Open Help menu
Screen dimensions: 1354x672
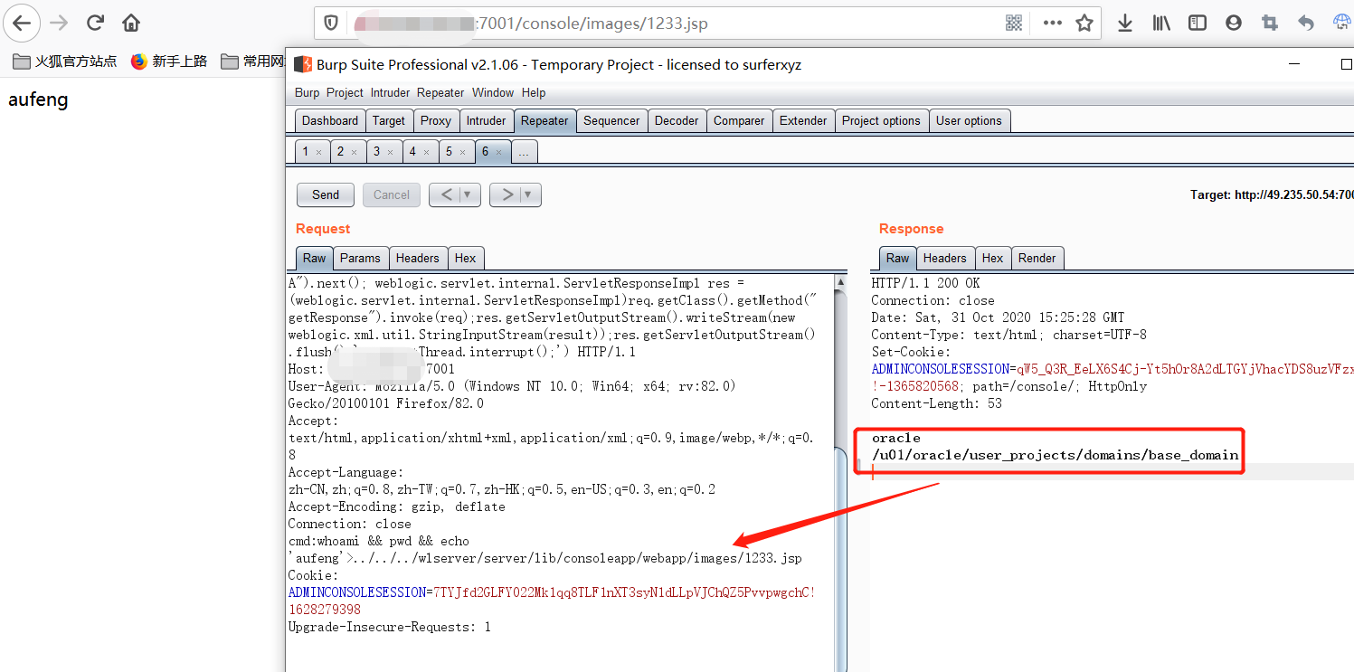[534, 92]
